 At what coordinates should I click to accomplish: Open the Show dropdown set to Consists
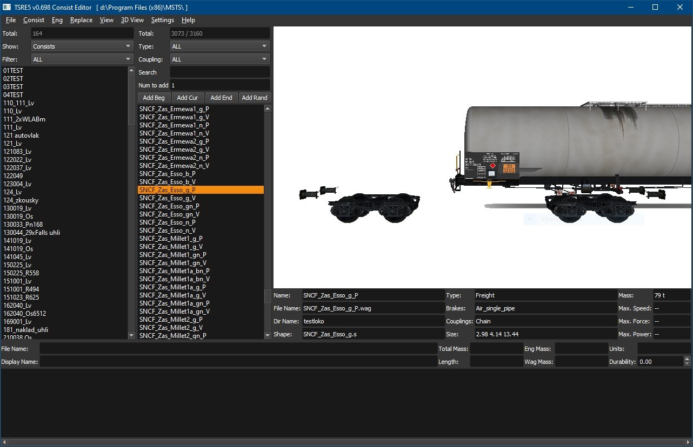(82, 46)
